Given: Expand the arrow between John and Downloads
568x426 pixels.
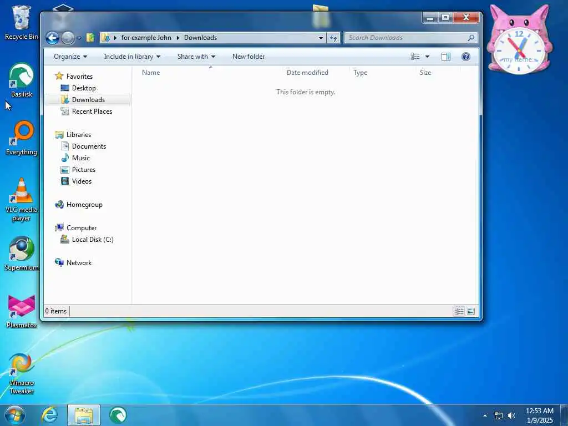Looking at the screenshot, I should (x=178, y=38).
